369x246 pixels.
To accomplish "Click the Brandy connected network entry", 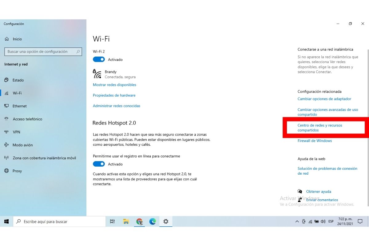I will (114, 74).
